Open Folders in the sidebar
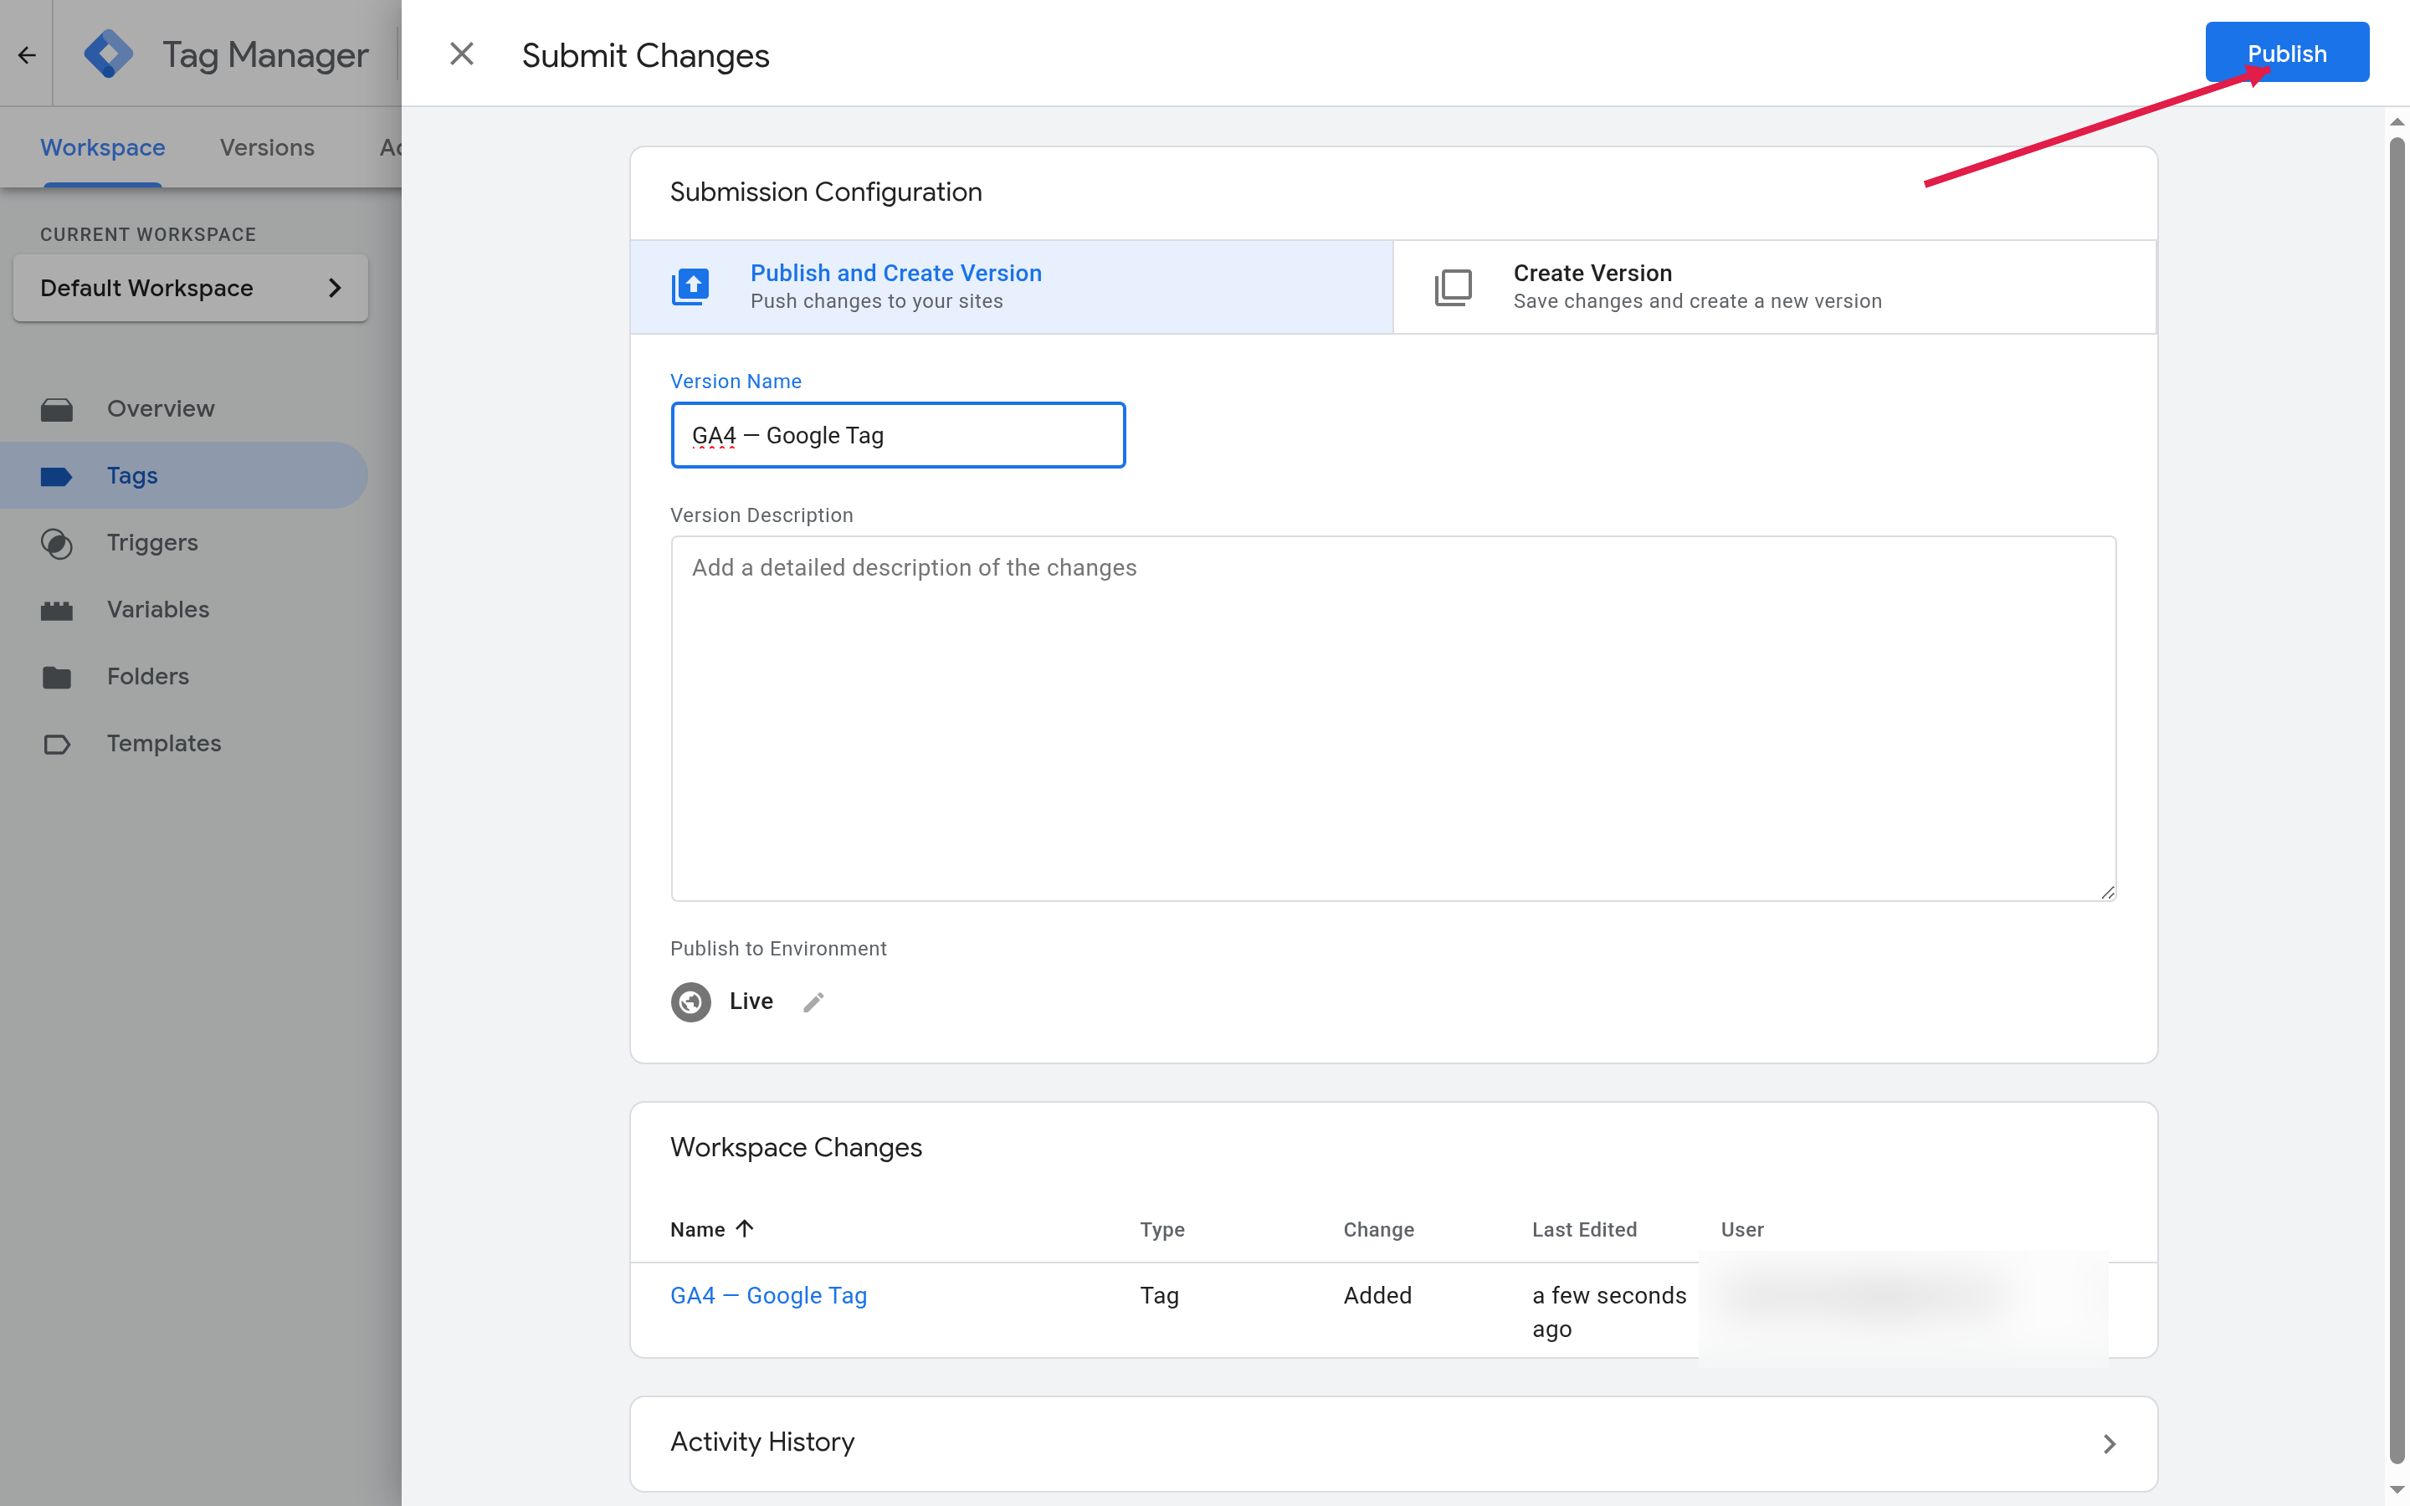2410x1506 pixels. [148, 676]
